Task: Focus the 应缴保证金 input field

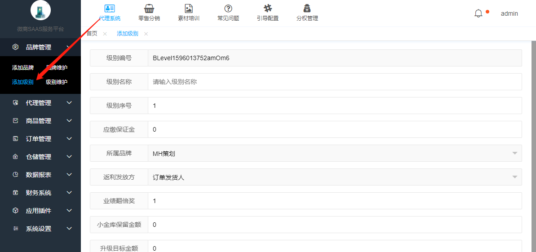Action: click(x=335, y=129)
